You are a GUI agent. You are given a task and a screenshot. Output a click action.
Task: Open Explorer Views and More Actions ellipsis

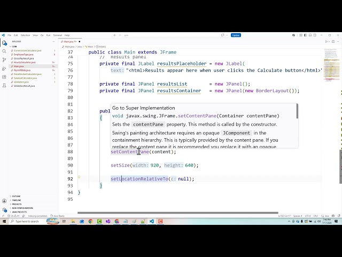point(54,42)
